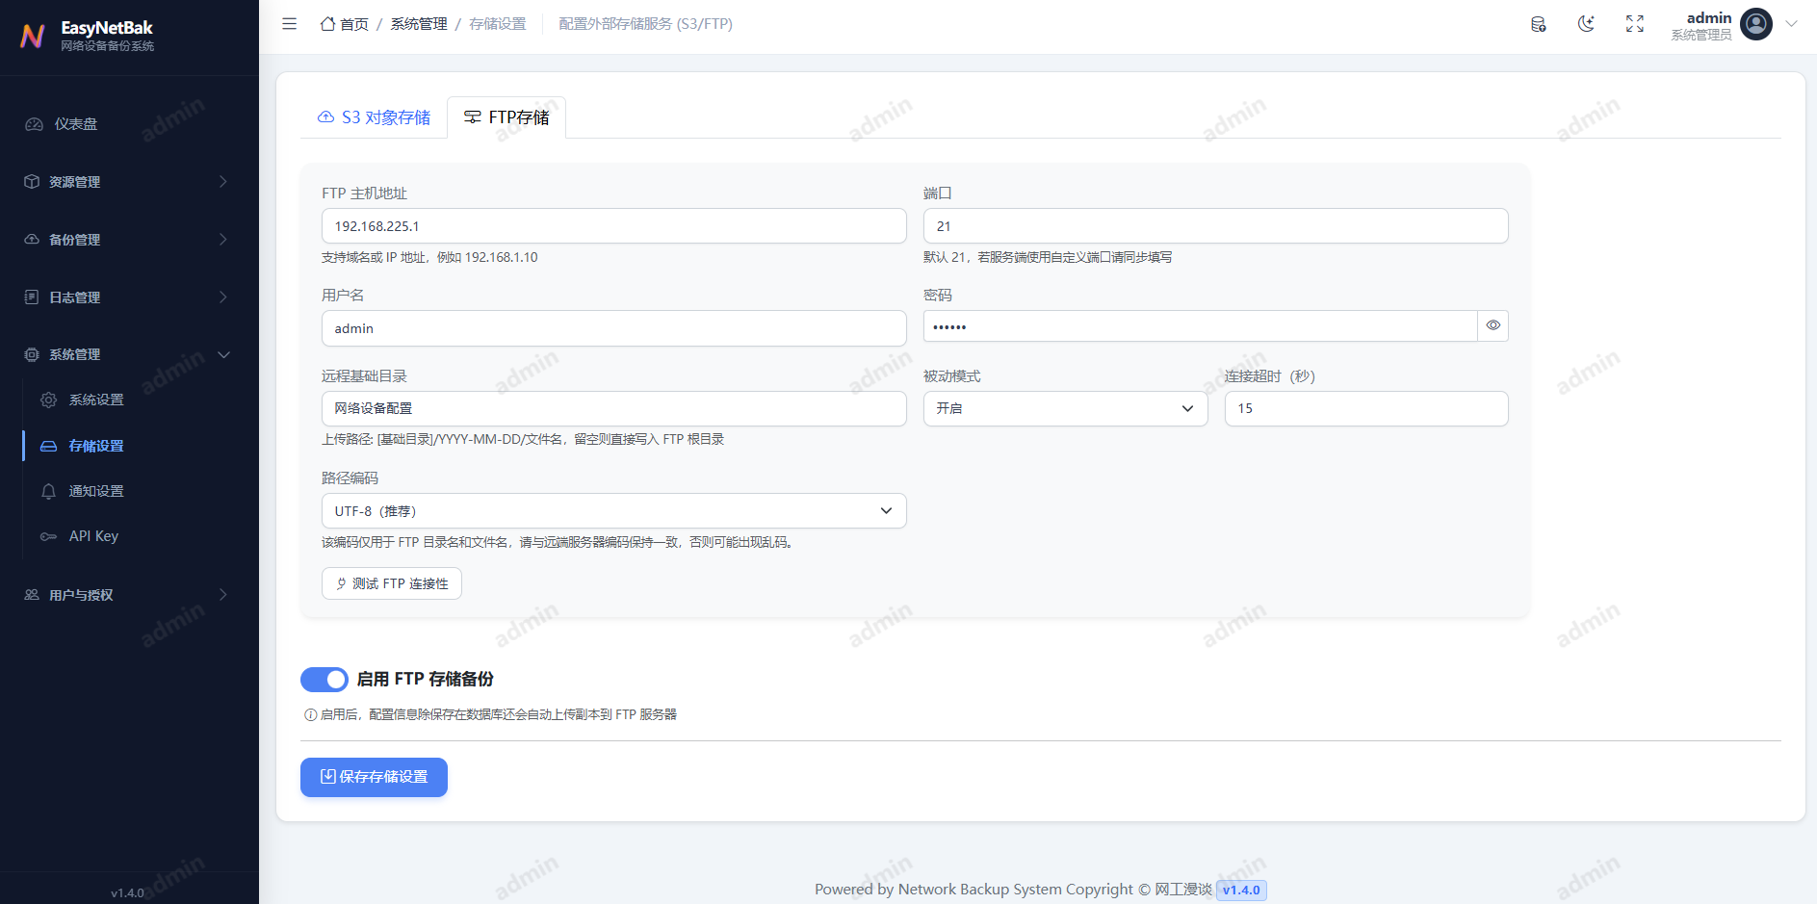Open the database status icon in header
The image size is (1817, 904).
tap(1539, 24)
